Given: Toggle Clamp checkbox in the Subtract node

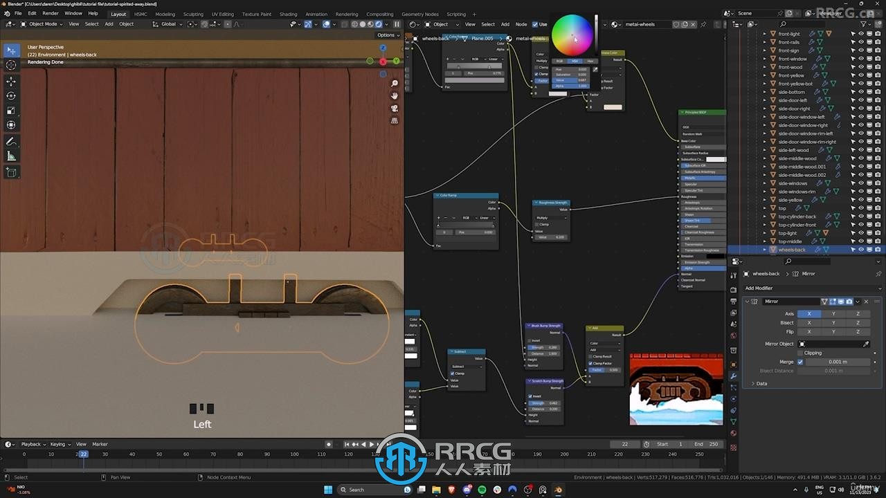Looking at the screenshot, I should [453, 373].
